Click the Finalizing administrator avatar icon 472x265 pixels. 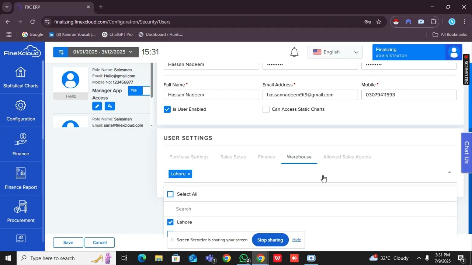click(x=454, y=52)
